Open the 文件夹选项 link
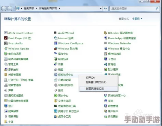The image size is (162, 126). (x=65, y=101)
